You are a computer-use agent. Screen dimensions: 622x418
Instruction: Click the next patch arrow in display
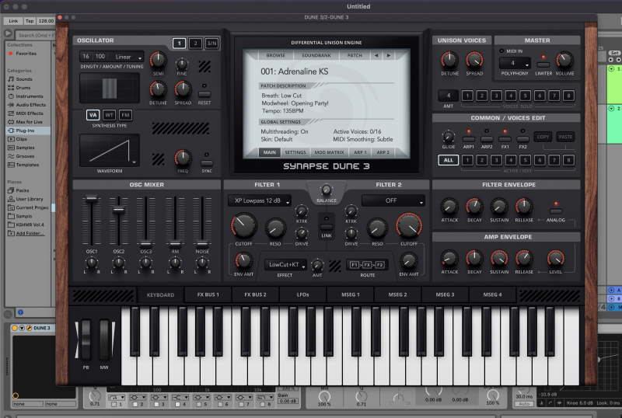(390, 56)
